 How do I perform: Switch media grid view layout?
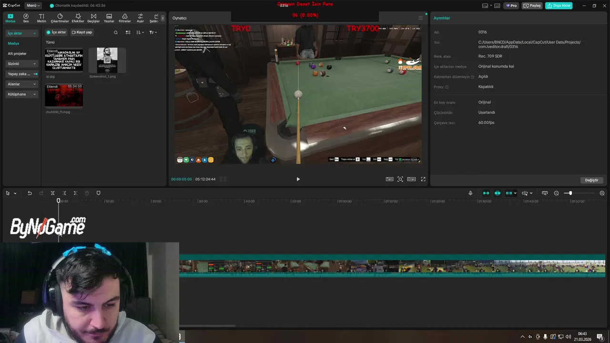click(128, 32)
